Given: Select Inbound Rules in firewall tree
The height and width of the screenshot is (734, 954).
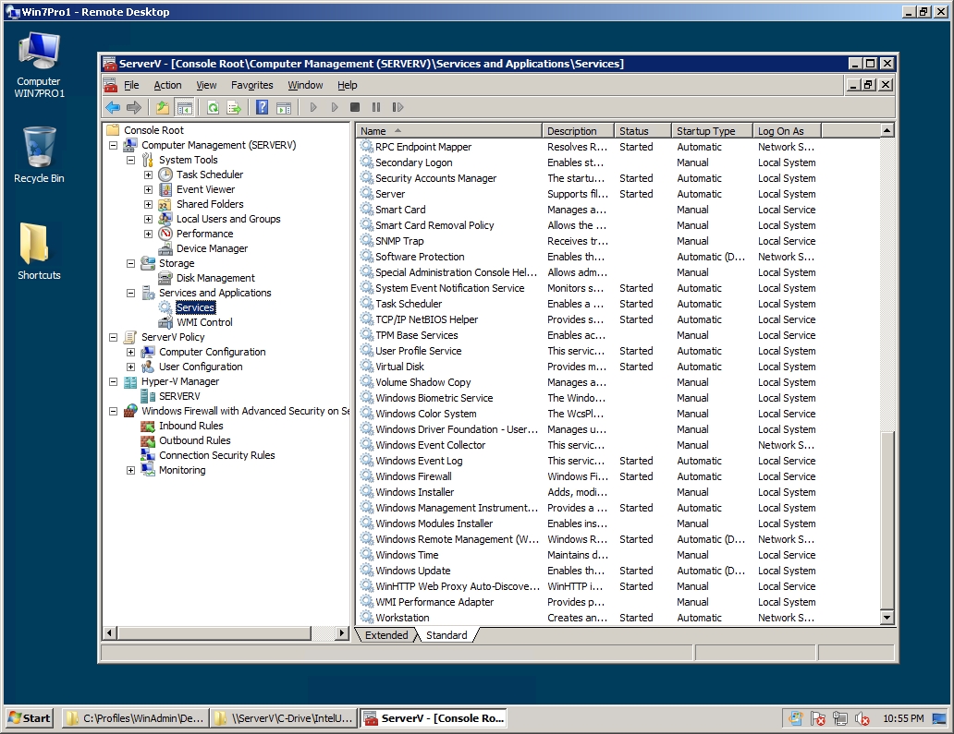Looking at the screenshot, I should [191, 426].
